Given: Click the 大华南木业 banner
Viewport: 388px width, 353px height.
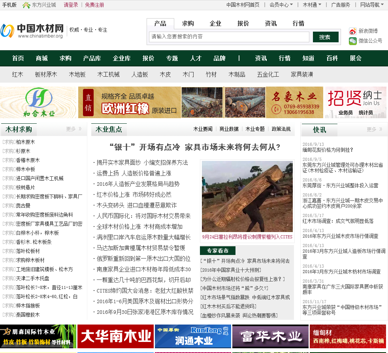Looking at the screenshot, I should pyautogui.click(x=115, y=336).
